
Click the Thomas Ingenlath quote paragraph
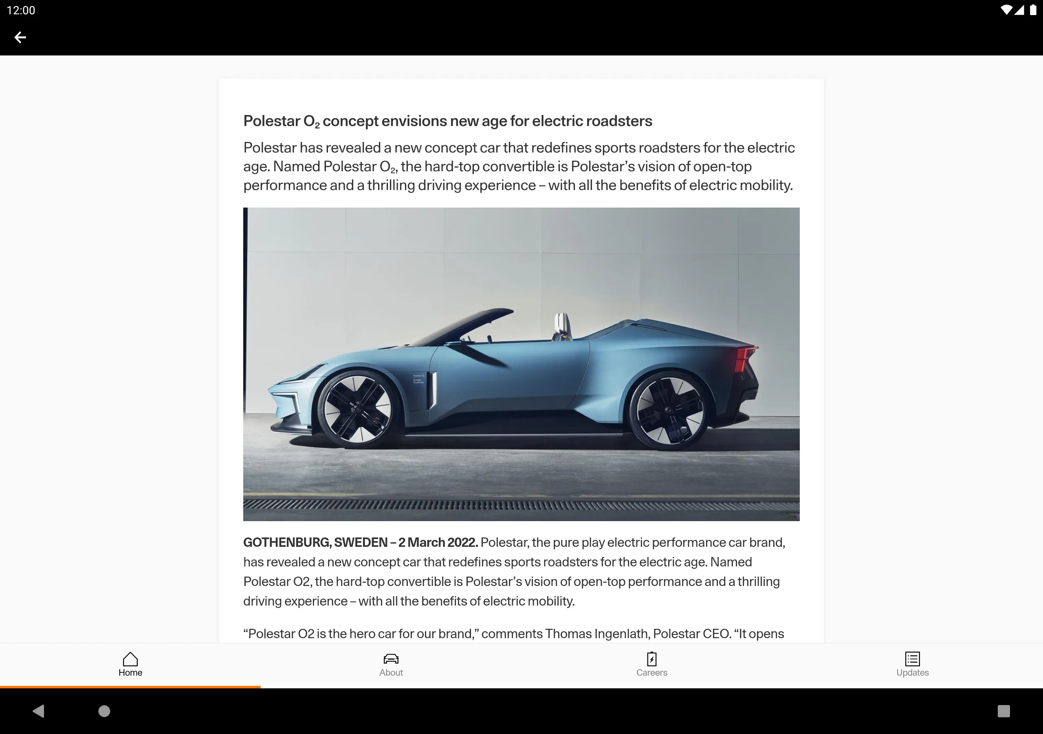tap(513, 634)
